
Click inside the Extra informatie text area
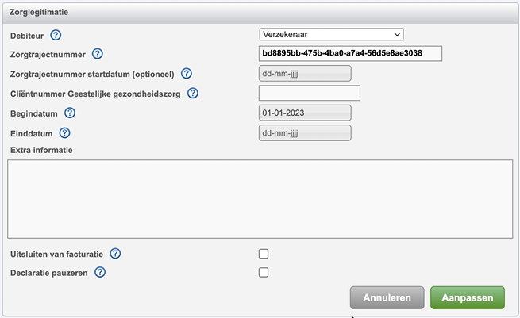[260, 199]
